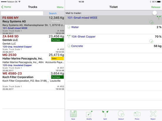The image size is (162, 121).
Task: Open Photo camera tool
Action: [x=137, y=114]
